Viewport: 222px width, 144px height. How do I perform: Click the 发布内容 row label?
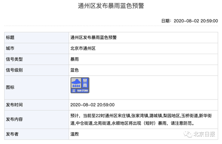[x=14, y=119]
